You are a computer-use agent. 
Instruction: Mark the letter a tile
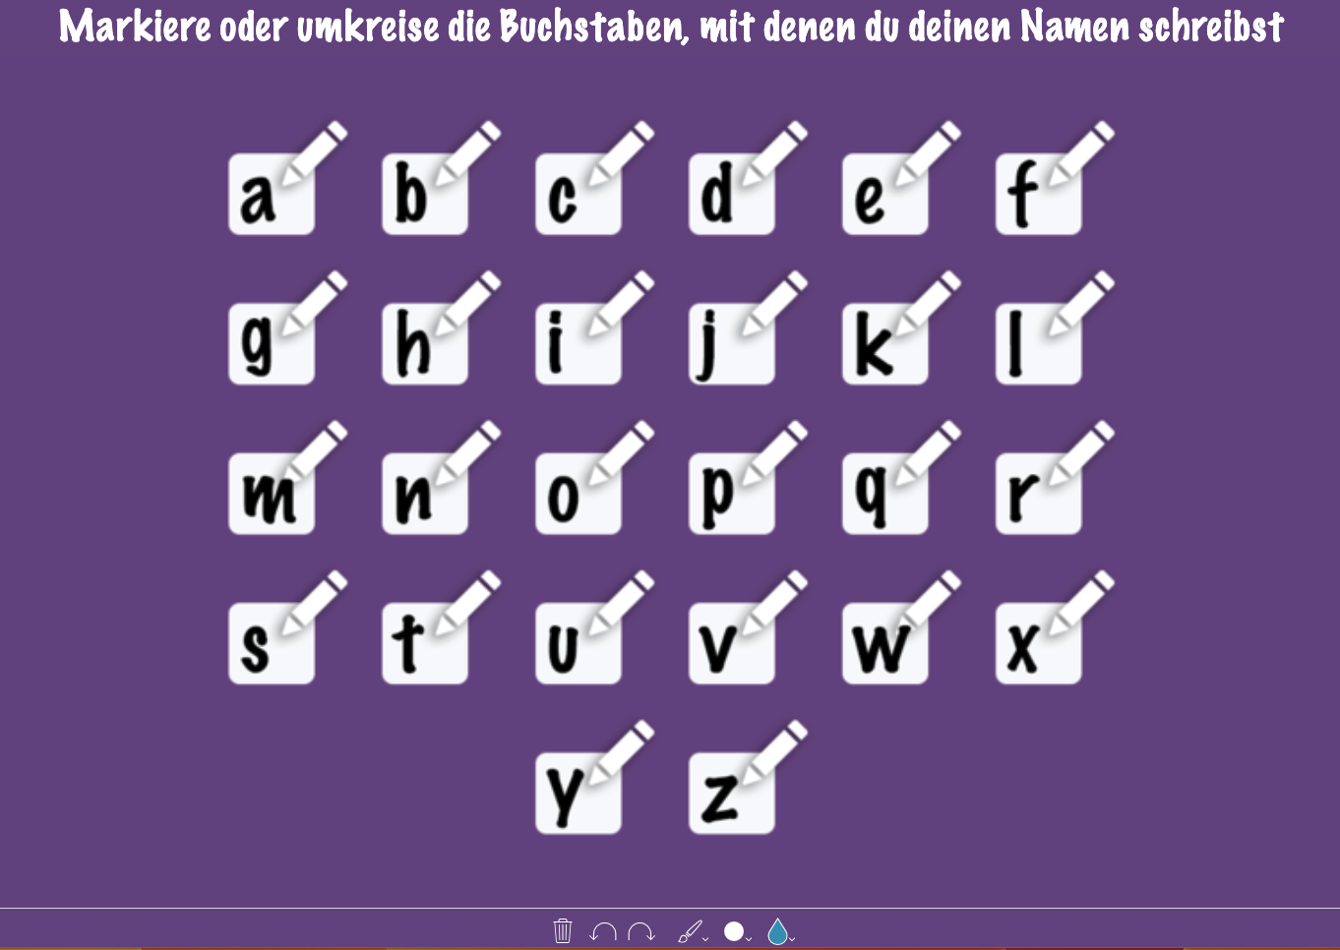tap(272, 194)
